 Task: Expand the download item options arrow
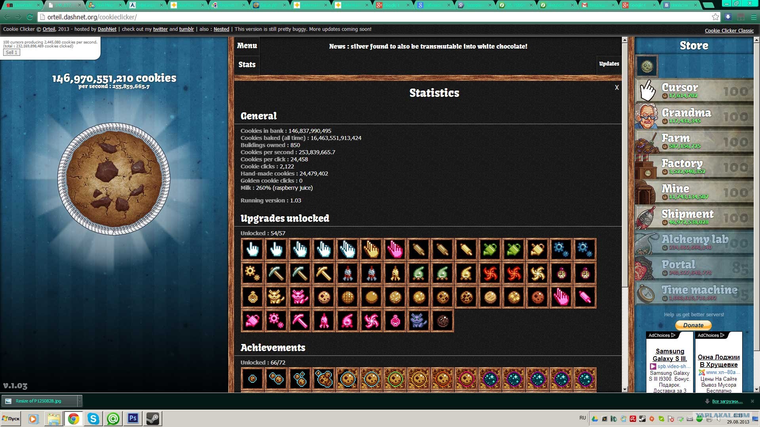point(80,401)
